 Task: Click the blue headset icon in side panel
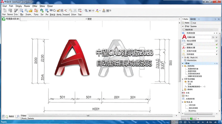click(x=183, y=33)
